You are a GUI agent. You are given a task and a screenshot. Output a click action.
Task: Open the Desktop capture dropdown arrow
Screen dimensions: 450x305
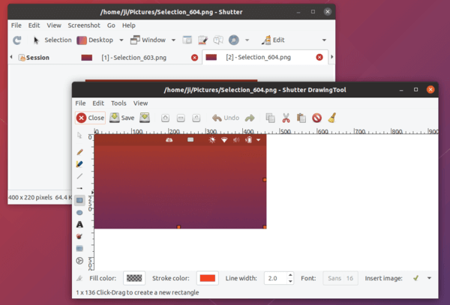coord(121,40)
